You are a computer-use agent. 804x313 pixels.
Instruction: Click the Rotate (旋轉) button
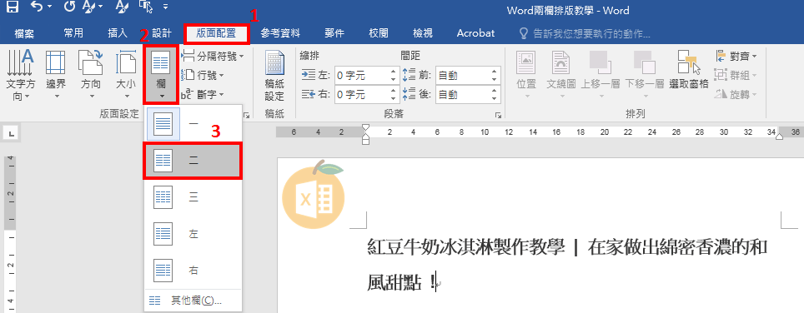736,94
